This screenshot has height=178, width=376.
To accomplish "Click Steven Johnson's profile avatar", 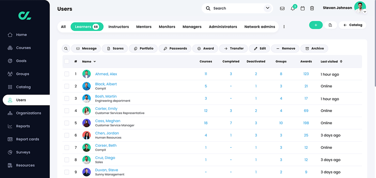I will pos(360,7).
